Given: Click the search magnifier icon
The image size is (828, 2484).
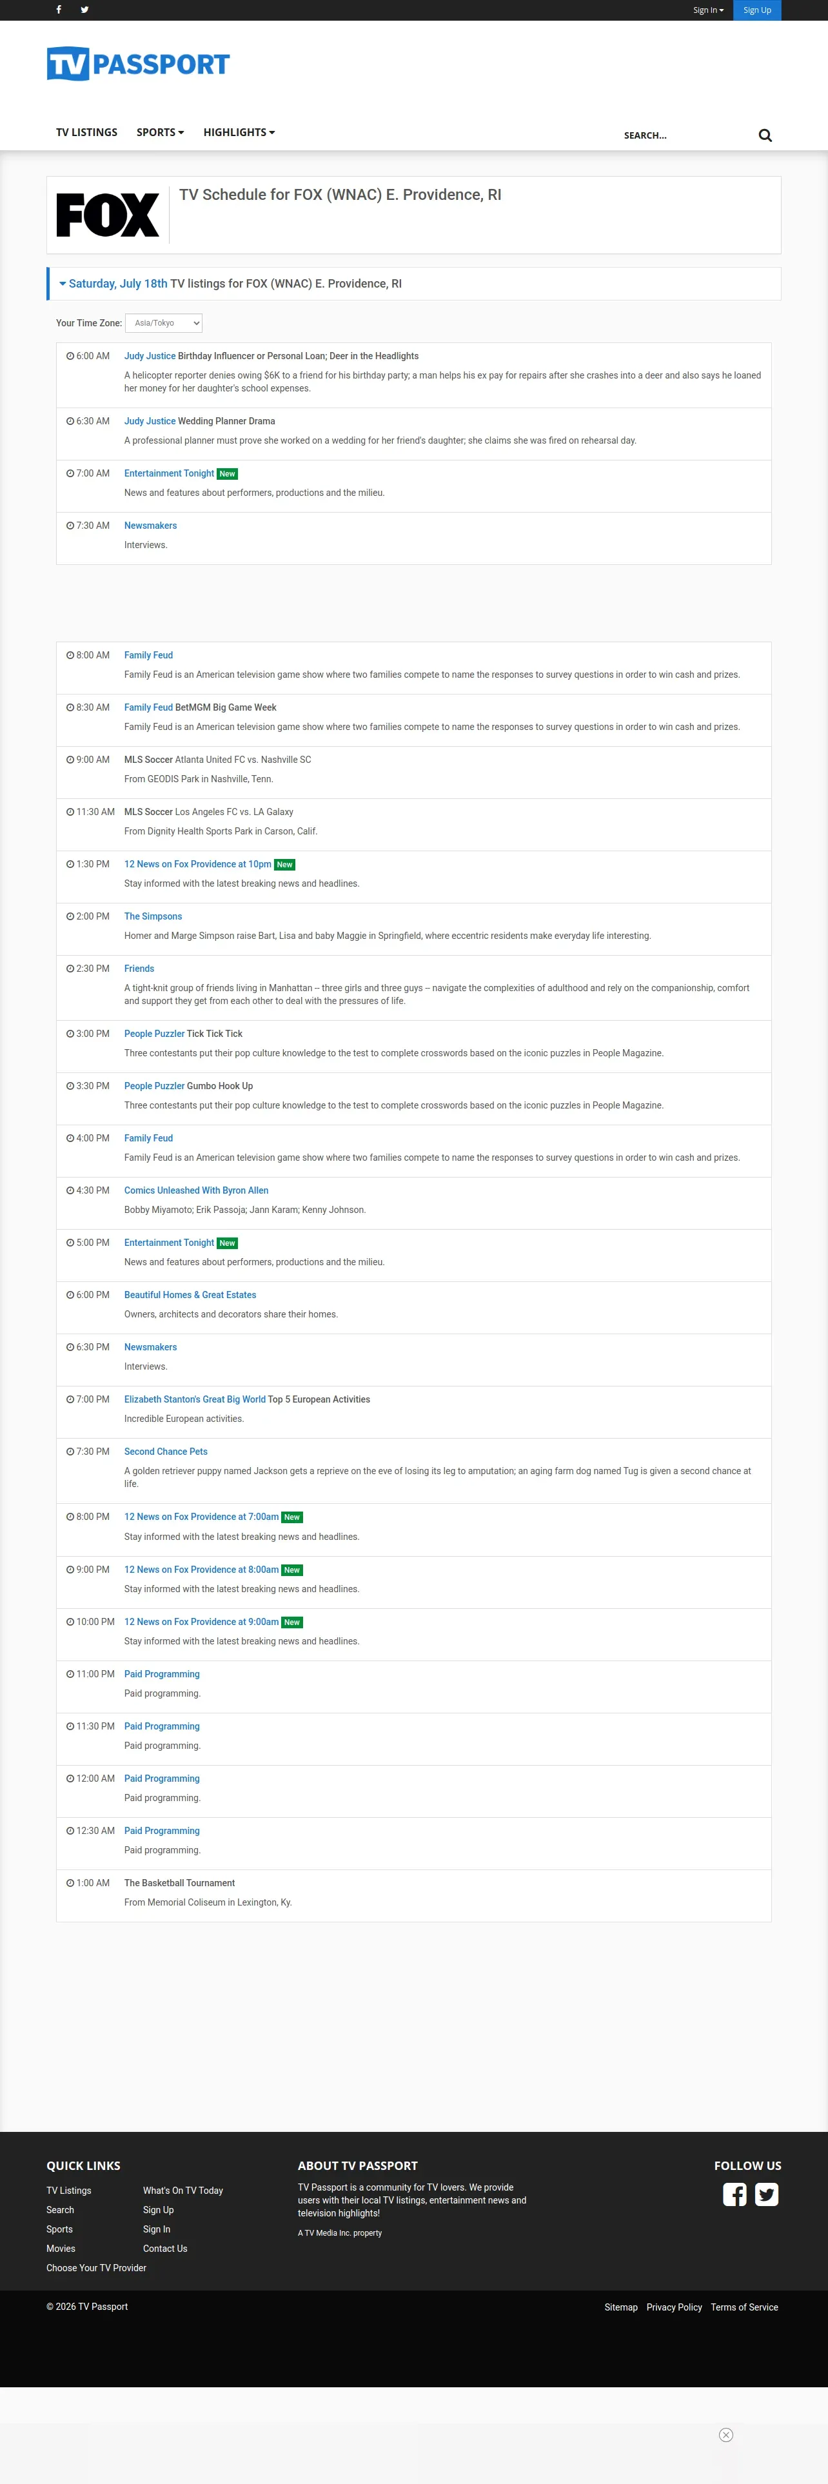Looking at the screenshot, I should click(x=765, y=135).
